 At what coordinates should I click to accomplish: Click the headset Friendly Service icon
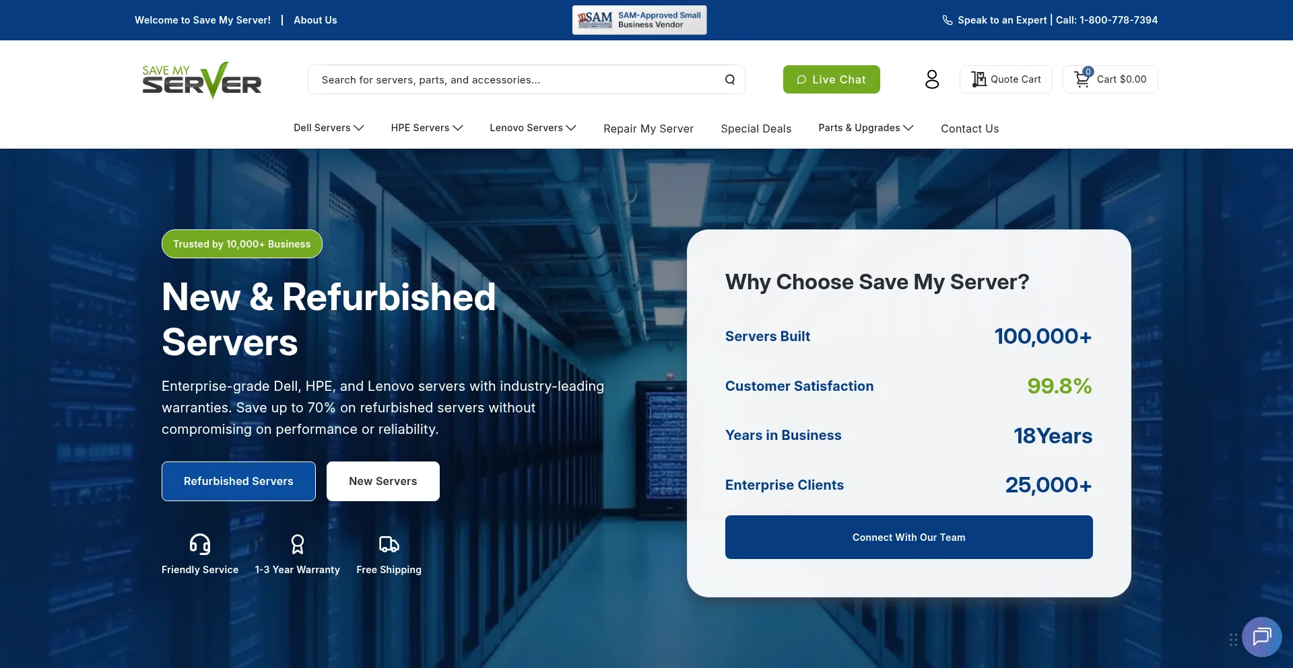pos(200,544)
